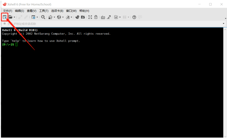The height and width of the screenshot is (138, 227).
Task: Click the Find magnifier icon
Action: 43,17
